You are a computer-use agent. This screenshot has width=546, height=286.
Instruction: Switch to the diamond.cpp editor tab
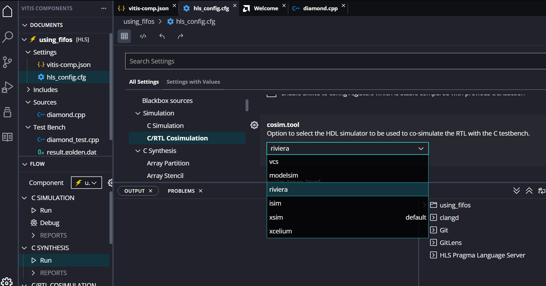click(320, 8)
